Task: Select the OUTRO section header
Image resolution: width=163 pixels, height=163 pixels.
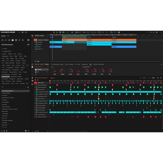Action: (x=124, y=37)
